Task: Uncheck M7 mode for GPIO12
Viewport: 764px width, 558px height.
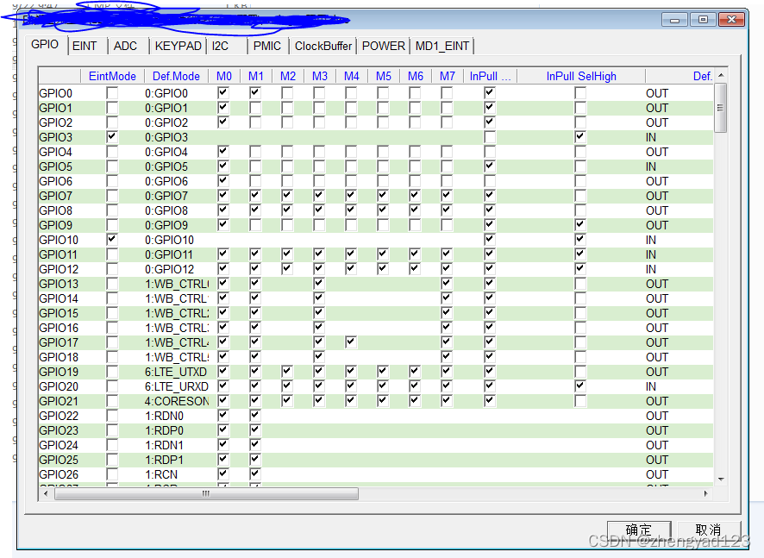Action: [447, 269]
